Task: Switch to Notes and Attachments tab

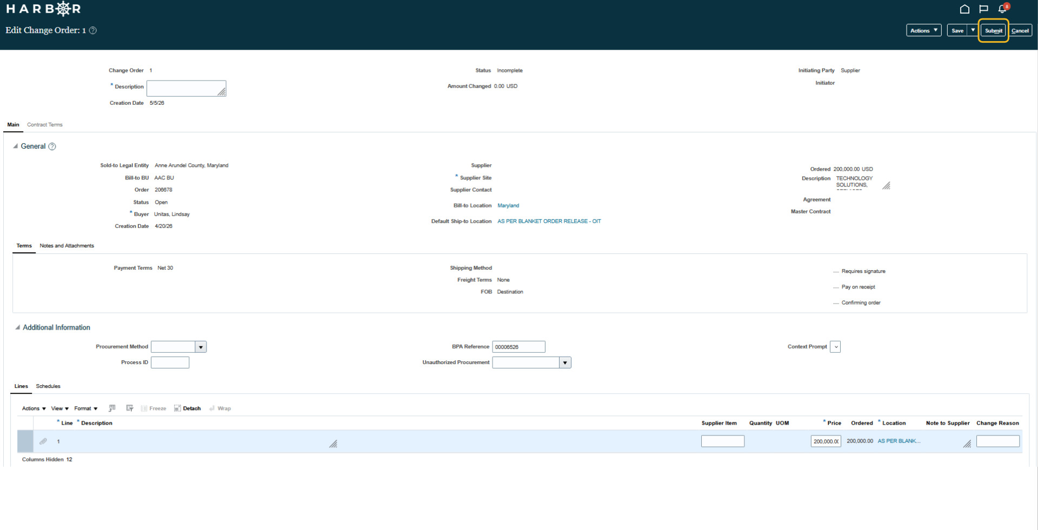Action: point(66,246)
